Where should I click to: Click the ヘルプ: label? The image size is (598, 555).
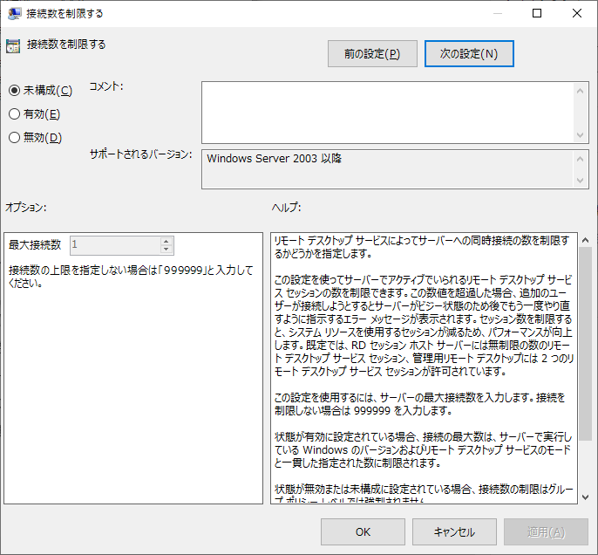coord(287,208)
